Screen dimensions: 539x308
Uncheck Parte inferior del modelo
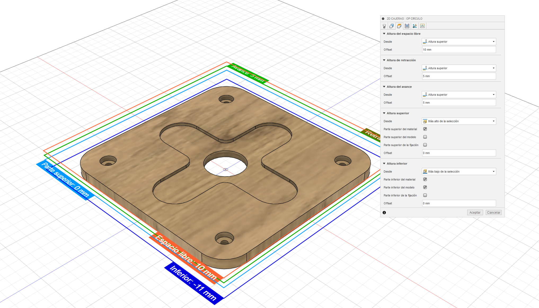[x=425, y=187]
